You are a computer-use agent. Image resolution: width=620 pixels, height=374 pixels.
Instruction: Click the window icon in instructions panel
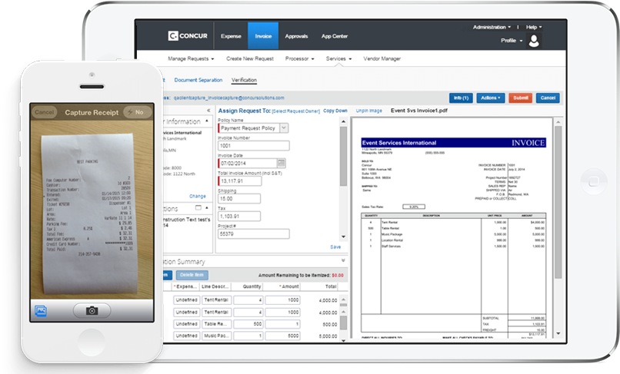coord(198,207)
